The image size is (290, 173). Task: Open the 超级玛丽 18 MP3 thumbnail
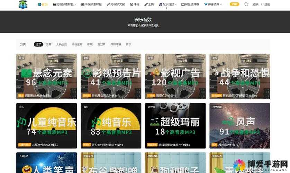point(175,126)
